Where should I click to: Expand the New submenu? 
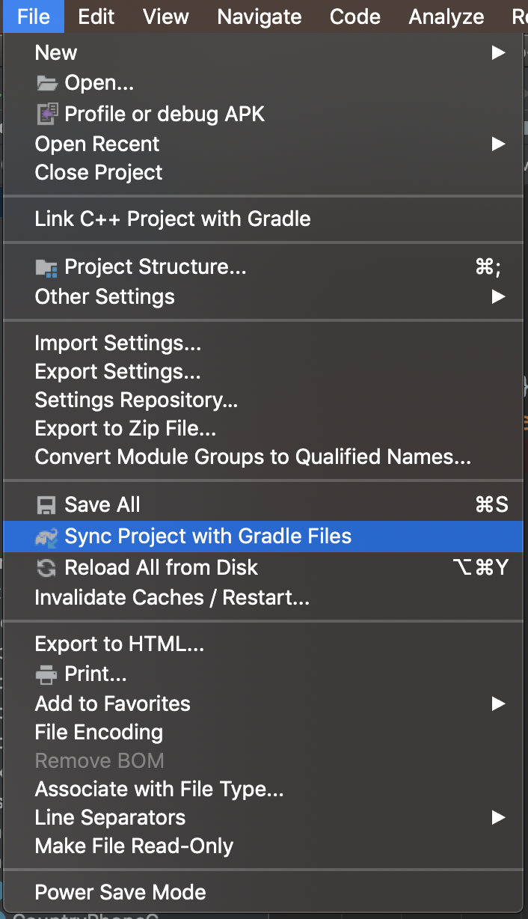tap(55, 52)
